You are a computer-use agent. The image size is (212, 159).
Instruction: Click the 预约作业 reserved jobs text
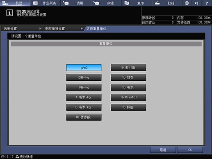point(148,23)
